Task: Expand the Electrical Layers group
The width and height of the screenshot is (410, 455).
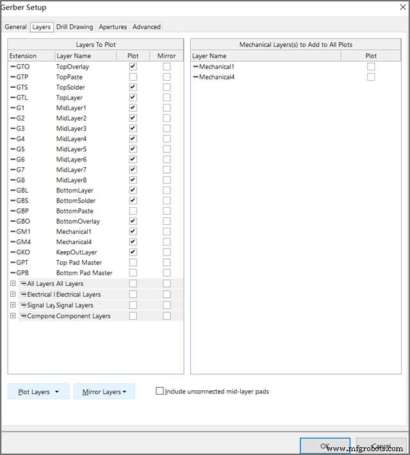Action: (13, 294)
